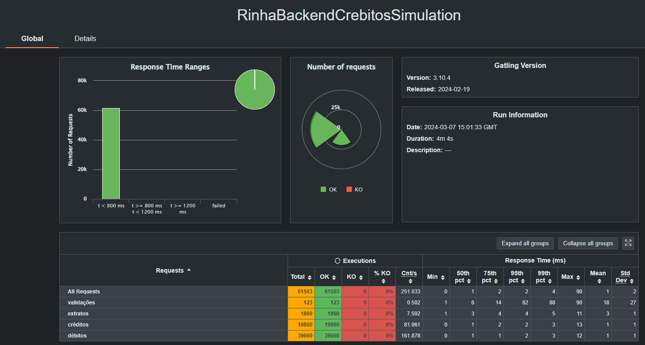Viewport: 645px width, 345px height.
Task: Sort by 50th pct column
Action: pyautogui.click(x=463, y=277)
